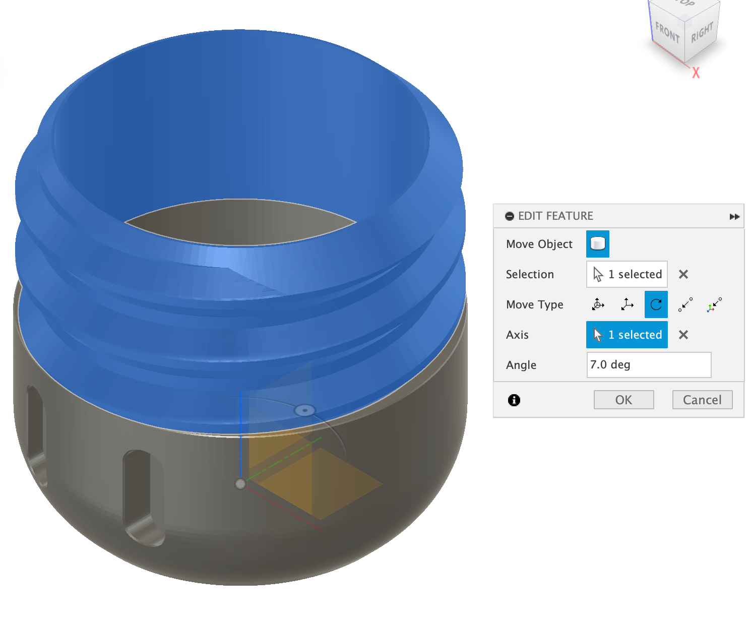Click the double-arrow expand icon on the dialog header
Screen dimensions: 749x624
pyautogui.click(x=734, y=217)
